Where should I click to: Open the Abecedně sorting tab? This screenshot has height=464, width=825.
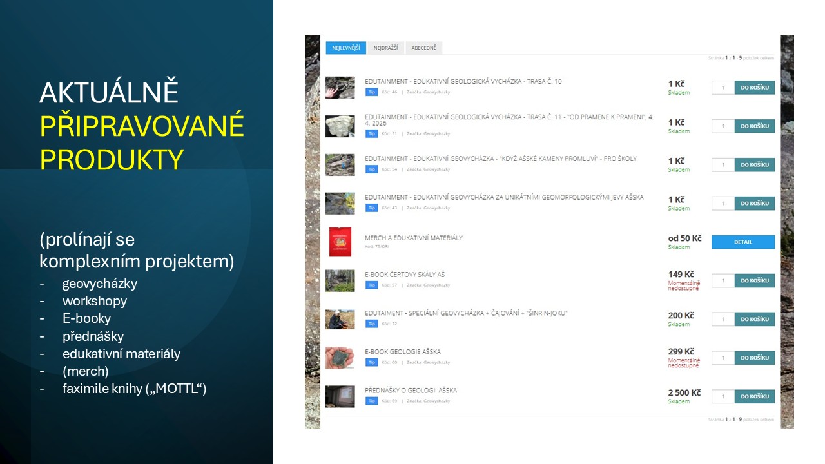(424, 48)
